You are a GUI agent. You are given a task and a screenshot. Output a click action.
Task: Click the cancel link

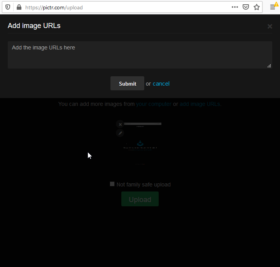coord(161,84)
